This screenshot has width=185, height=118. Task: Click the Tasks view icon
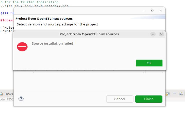[2, 94]
